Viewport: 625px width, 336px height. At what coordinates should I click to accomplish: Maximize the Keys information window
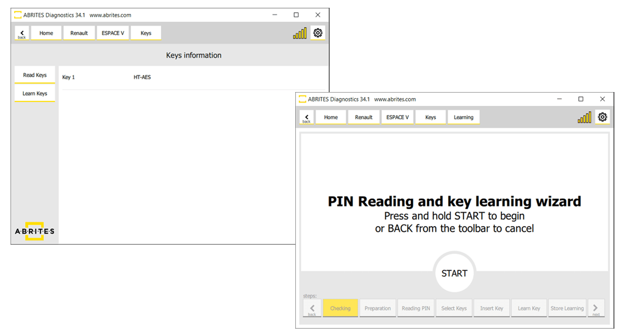point(296,15)
